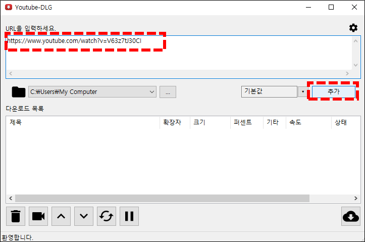Click the 크기 column header
365x242 pixels.
[x=210, y=122]
